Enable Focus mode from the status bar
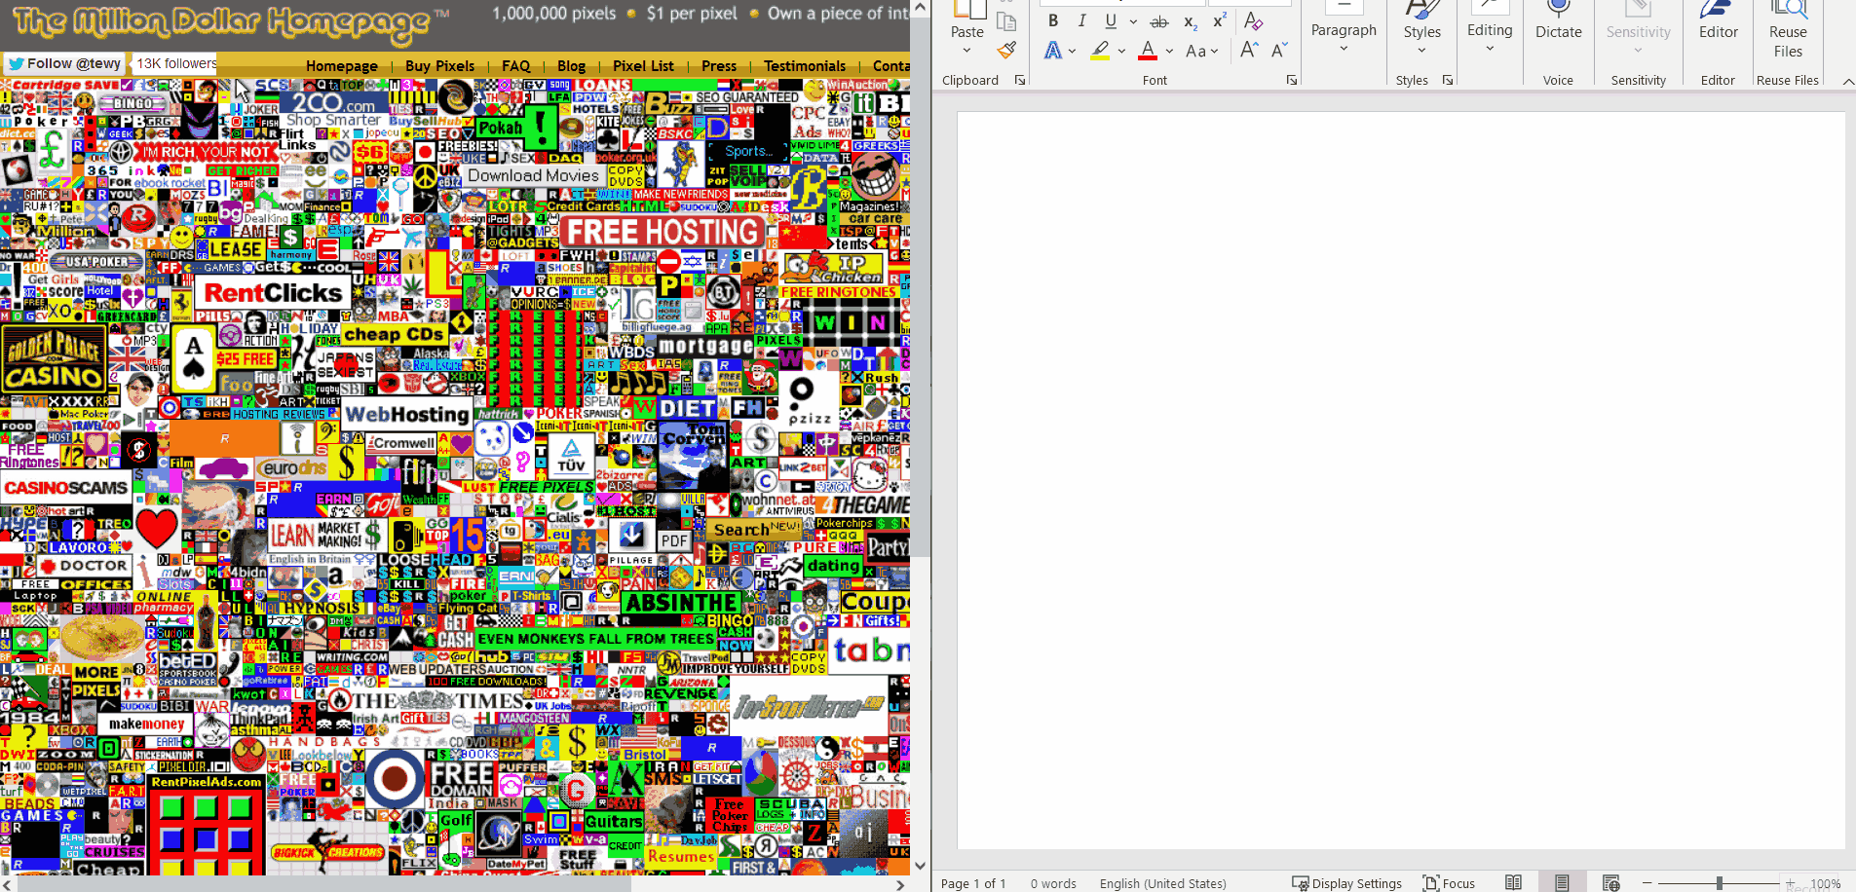The image size is (1856, 892). pos(1450,882)
